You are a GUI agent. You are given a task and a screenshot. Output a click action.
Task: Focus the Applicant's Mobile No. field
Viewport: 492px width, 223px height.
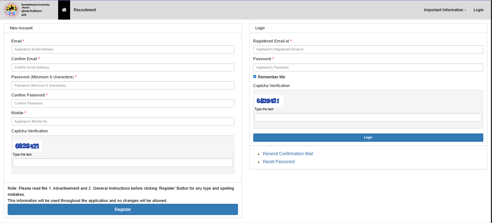click(122, 121)
